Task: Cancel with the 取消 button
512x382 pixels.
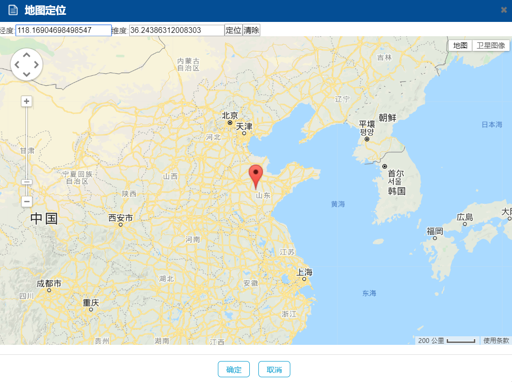Action: coord(274,369)
